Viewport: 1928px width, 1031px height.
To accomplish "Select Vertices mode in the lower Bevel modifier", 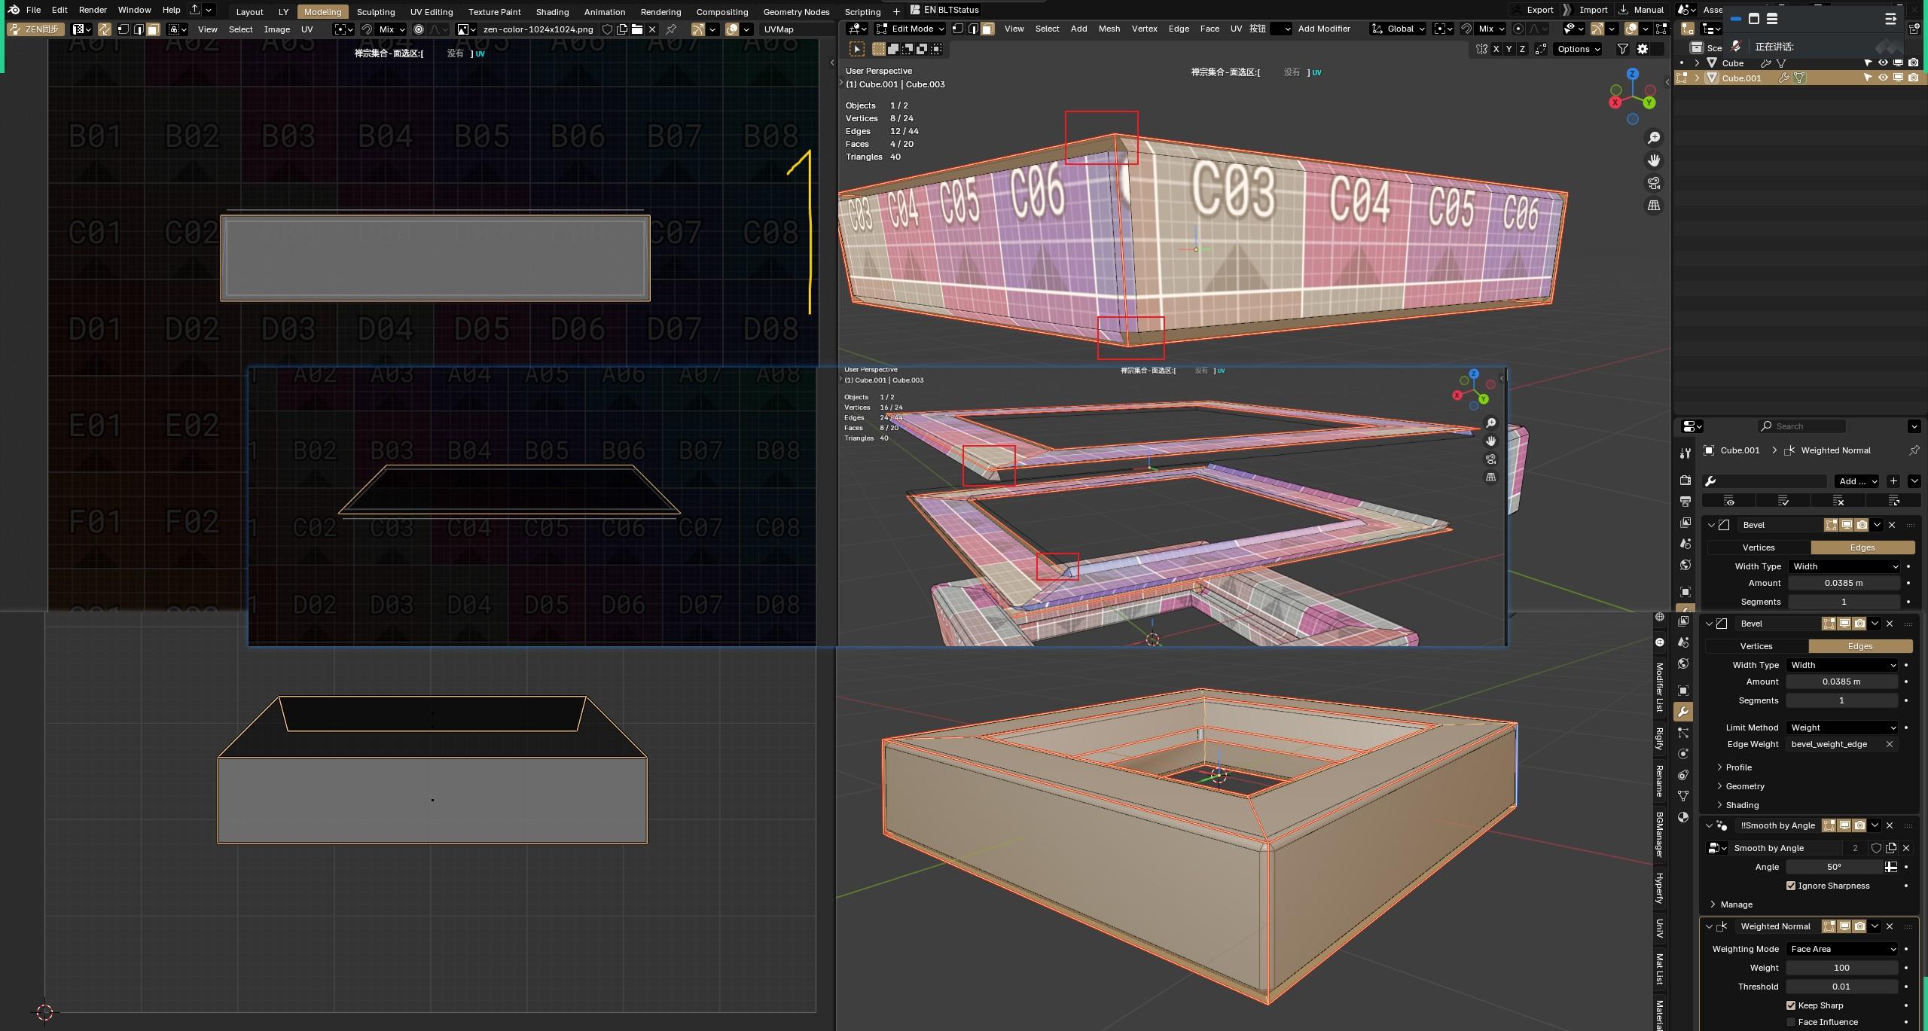I will (1756, 646).
